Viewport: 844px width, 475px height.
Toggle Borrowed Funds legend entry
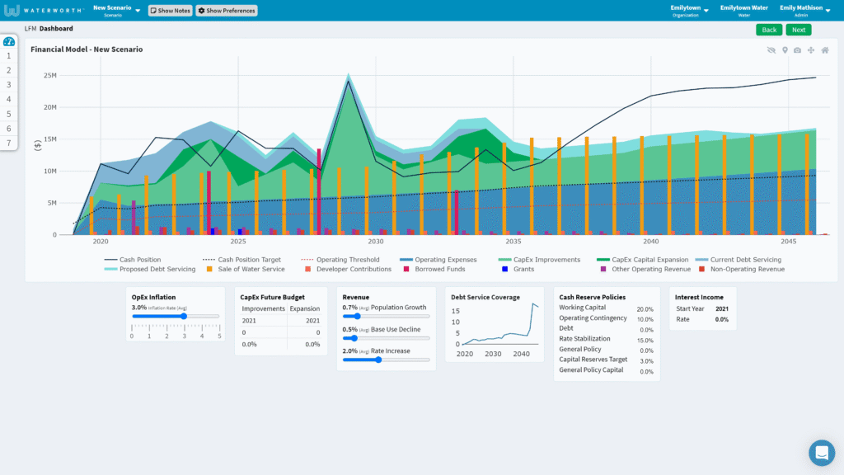click(434, 270)
